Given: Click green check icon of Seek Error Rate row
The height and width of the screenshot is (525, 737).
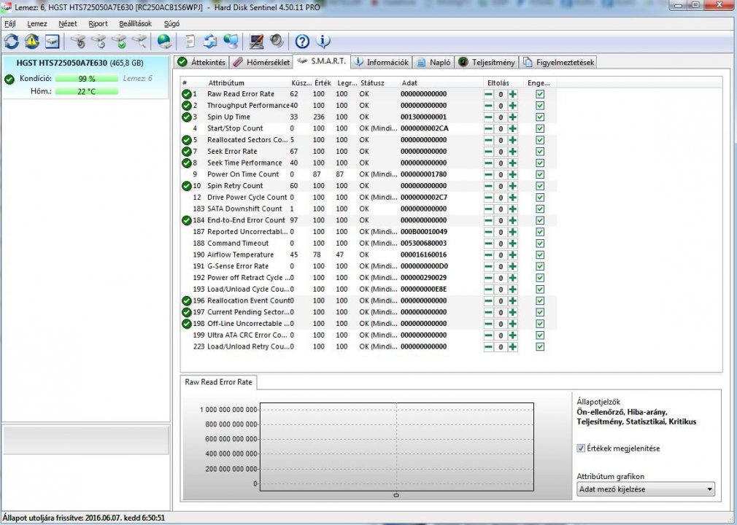Looking at the screenshot, I should point(187,152).
